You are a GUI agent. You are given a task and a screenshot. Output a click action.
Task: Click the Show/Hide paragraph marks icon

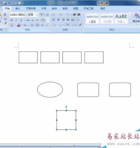click(80, 25)
